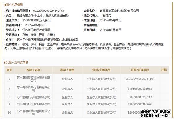Click the 发起人名称 column header
Viewport: 174px width, 120px height.
[33, 70]
